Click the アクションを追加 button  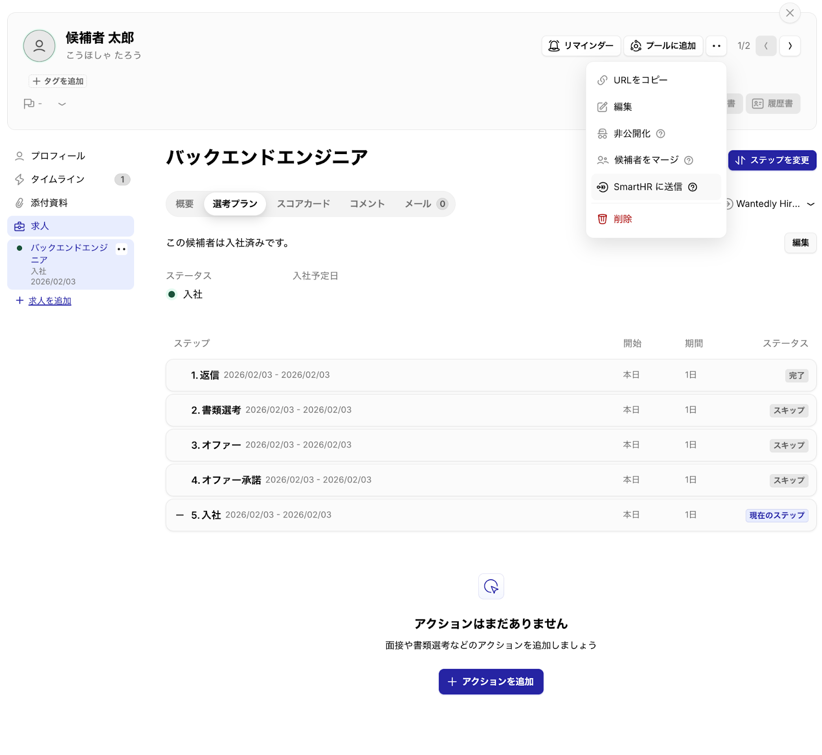click(491, 682)
